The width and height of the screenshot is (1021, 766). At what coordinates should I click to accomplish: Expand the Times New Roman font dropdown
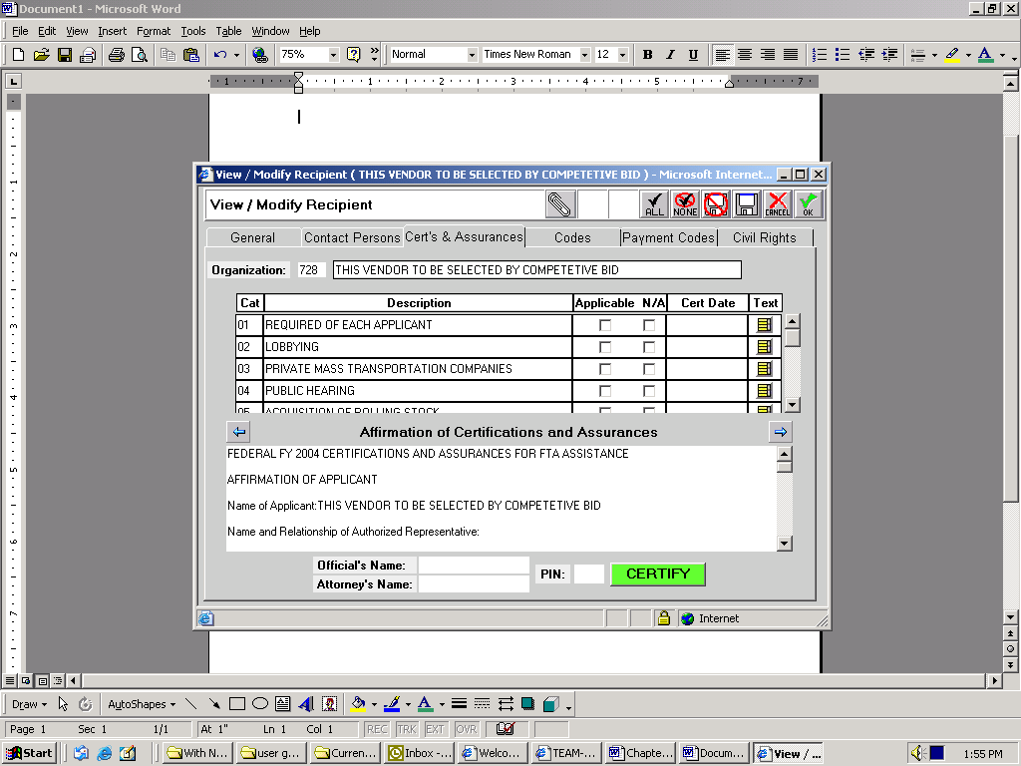click(584, 55)
